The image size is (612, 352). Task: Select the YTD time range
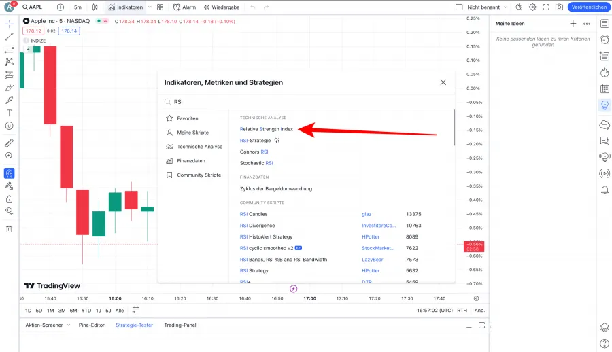(86, 311)
